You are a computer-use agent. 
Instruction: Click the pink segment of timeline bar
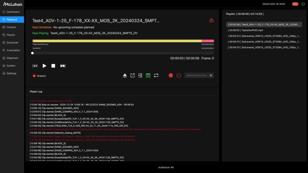pyautogui.click(x=208, y=41)
